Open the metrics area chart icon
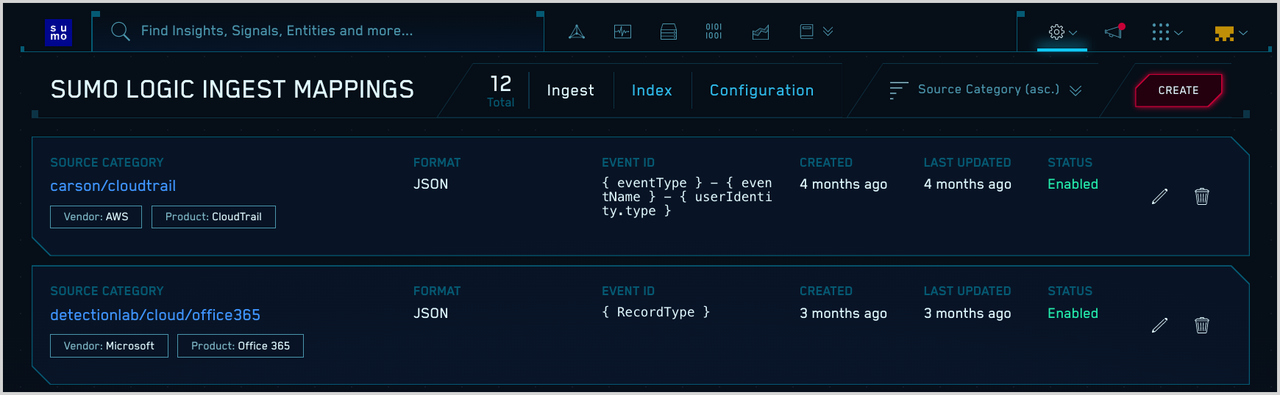This screenshot has width=1280, height=395. click(x=761, y=32)
